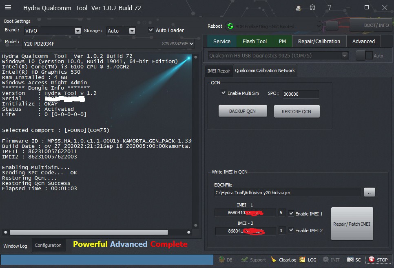Click the blank button beside the Reboot dropdown
The image size is (394, 268).
tap(332, 26)
